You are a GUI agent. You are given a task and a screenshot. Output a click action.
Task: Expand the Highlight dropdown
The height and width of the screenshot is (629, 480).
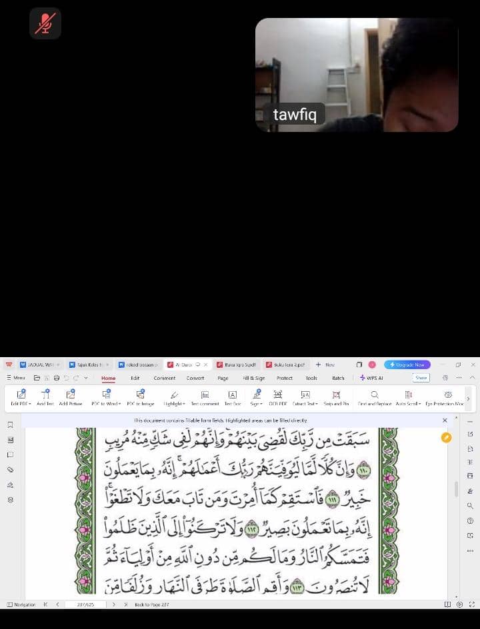175,404
